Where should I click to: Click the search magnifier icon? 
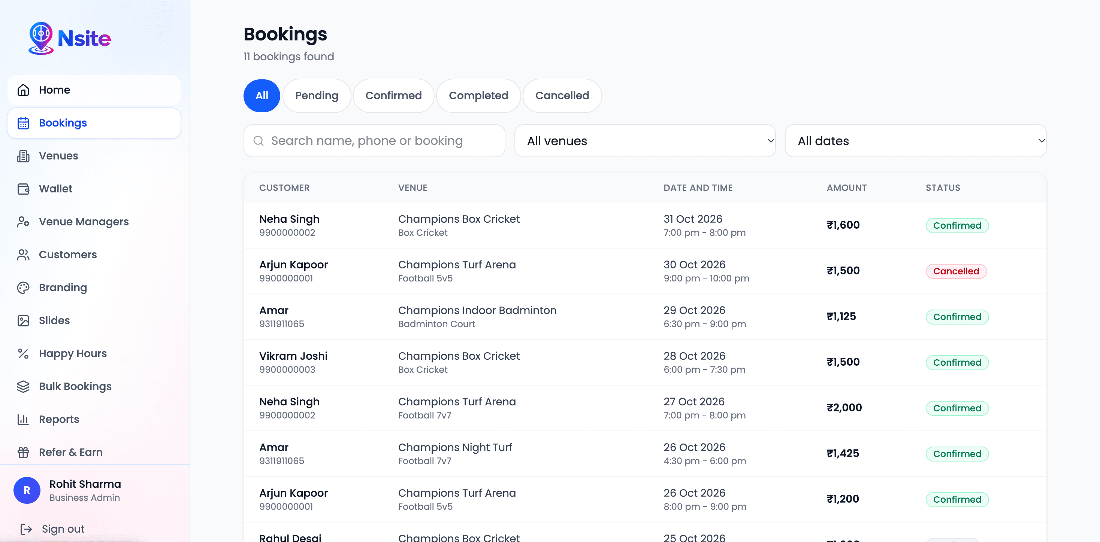[x=259, y=141]
